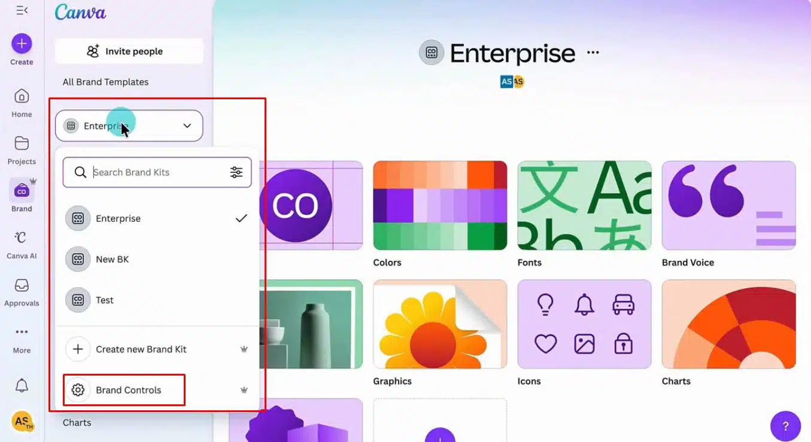Screen dimensions: 811x442
Task: Open the Icons card
Action: pos(584,324)
